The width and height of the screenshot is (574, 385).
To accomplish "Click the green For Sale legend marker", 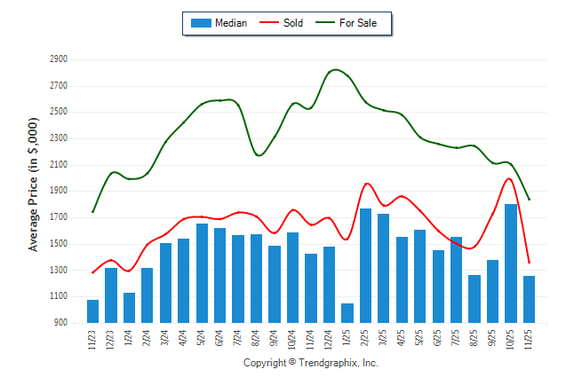I will click(x=323, y=23).
